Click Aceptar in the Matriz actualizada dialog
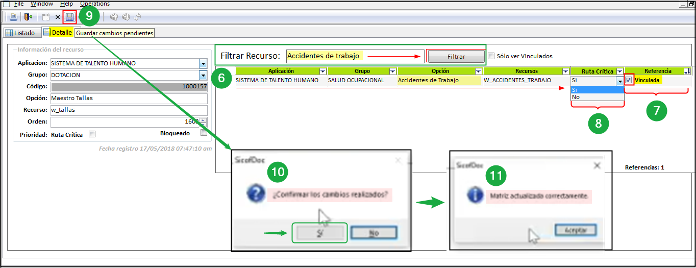The image size is (696, 268). point(575,230)
